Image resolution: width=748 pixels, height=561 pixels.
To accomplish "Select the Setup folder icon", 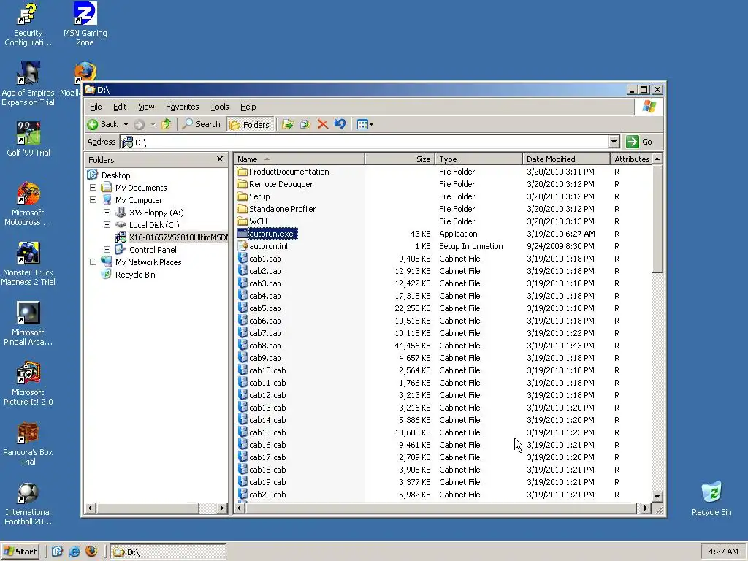I will click(x=243, y=196).
